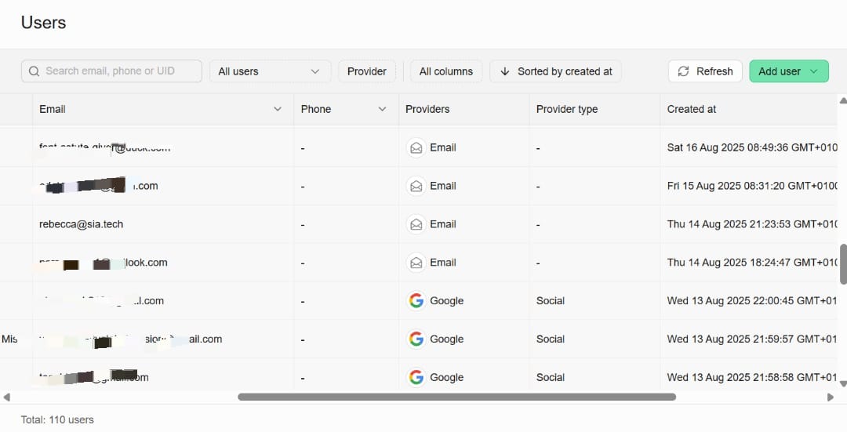
Task: Click the horizontal scrollbar thumb
Action: click(x=456, y=397)
